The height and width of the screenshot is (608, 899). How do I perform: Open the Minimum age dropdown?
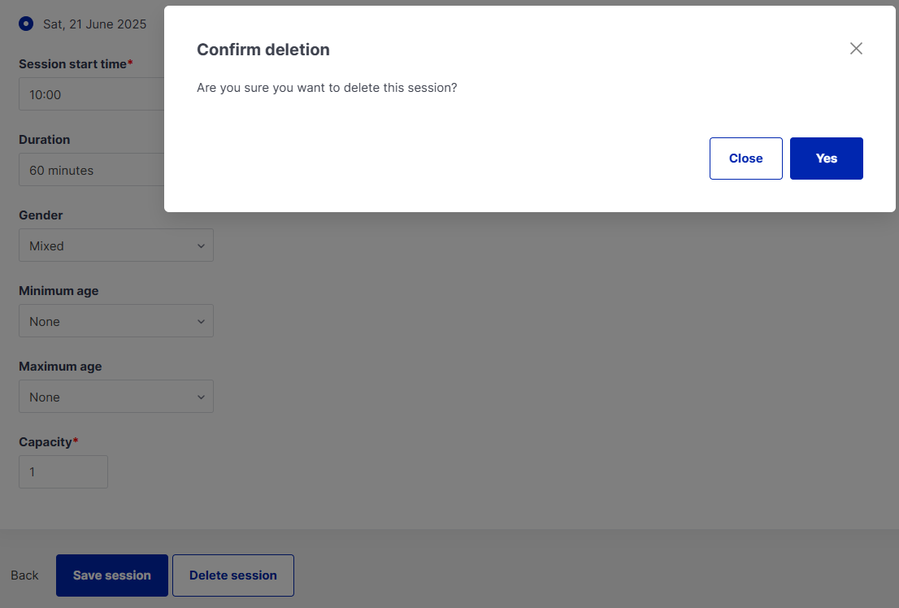tap(116, 321)
